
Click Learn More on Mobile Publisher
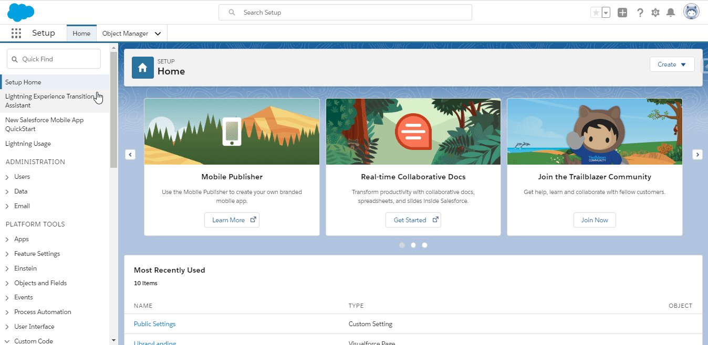click(x=232, y=220)
